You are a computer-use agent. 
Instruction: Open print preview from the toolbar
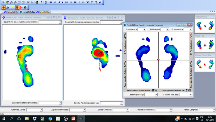pos(41,2)
